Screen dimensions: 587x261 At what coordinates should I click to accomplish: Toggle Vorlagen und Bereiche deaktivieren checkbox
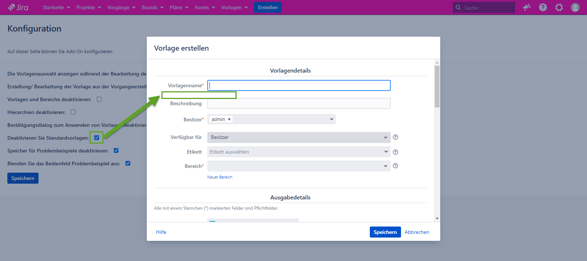coord(99,99)
